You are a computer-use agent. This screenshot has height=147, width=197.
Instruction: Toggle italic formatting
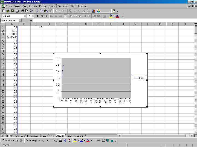tap(42, 16)
